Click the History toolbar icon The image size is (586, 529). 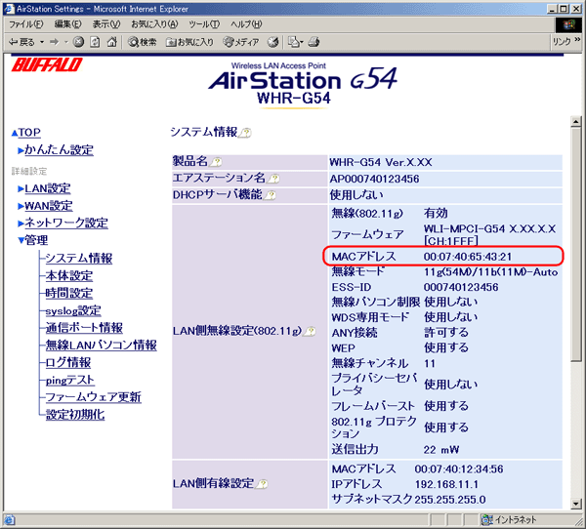(272, 42)
